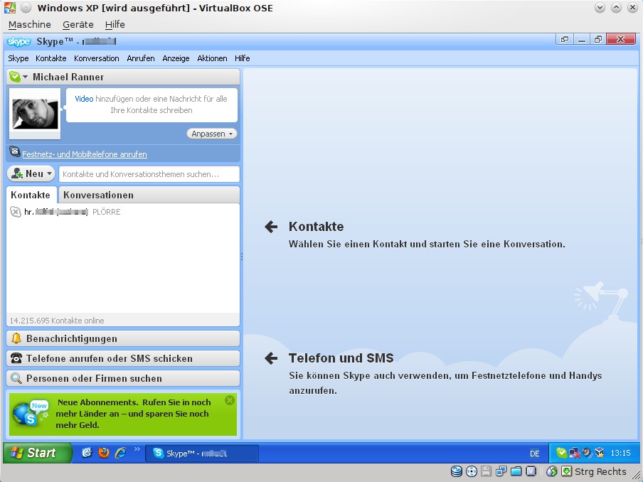
Task: Click the Telefon und SMS arrow icon
Action: click(x=271, y=358)
